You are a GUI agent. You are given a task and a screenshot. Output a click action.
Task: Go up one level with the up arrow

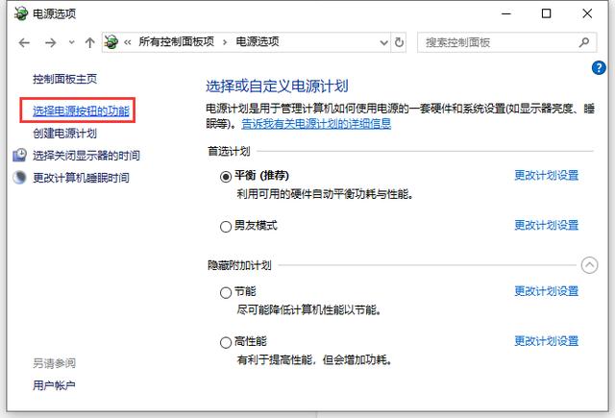point(89,42)
